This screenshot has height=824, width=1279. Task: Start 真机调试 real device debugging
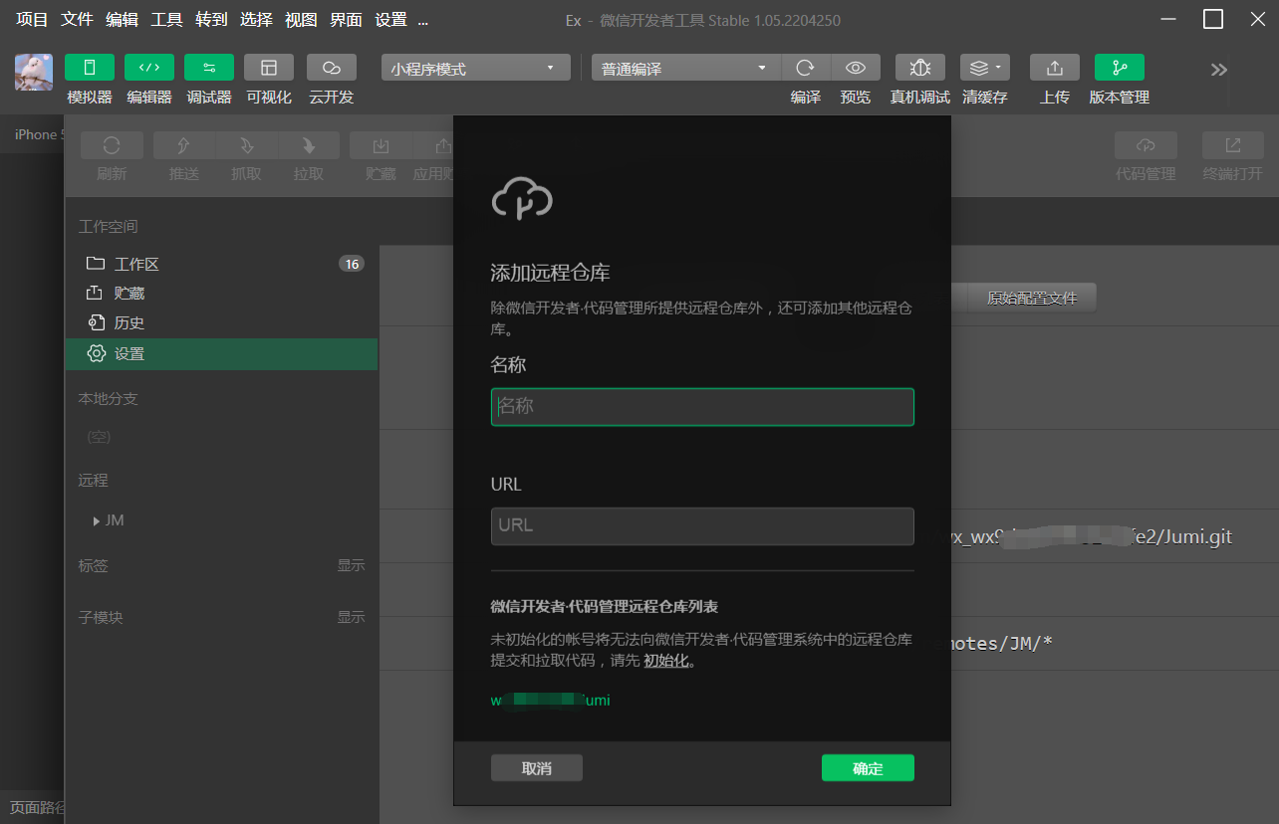(x=920, y=68)
